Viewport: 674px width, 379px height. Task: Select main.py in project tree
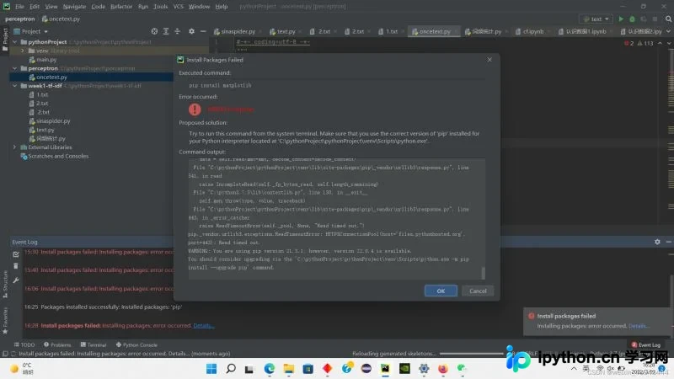(46, 60)
